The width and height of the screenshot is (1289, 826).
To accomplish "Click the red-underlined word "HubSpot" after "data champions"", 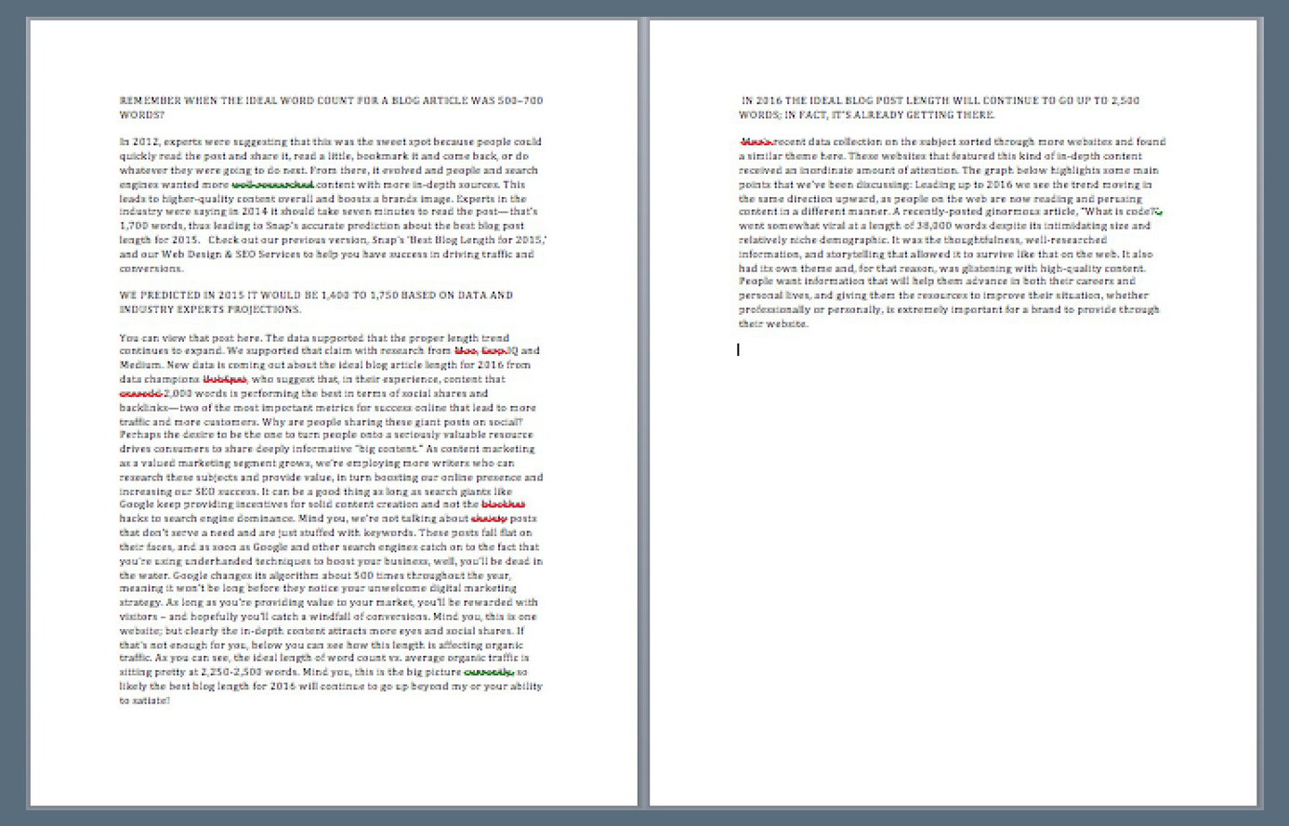I will 224,379.
